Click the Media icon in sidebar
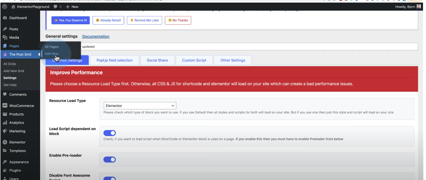This screenshot has height=180, width=426. pyautogui.click(x=5, y=38)
